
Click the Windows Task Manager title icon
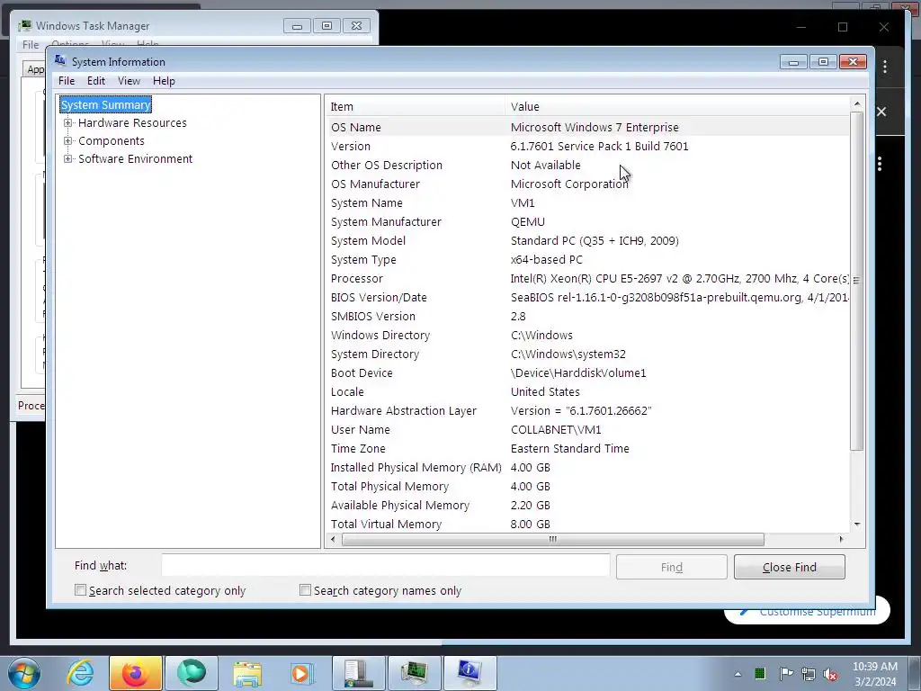point(24,25)
